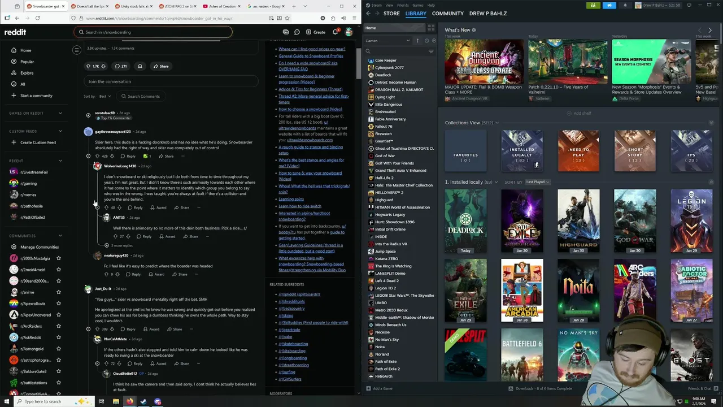The height and width of the screenshot is (407, 723).
Task: Click the reddit logo in the browser
Action: [15, 32]
